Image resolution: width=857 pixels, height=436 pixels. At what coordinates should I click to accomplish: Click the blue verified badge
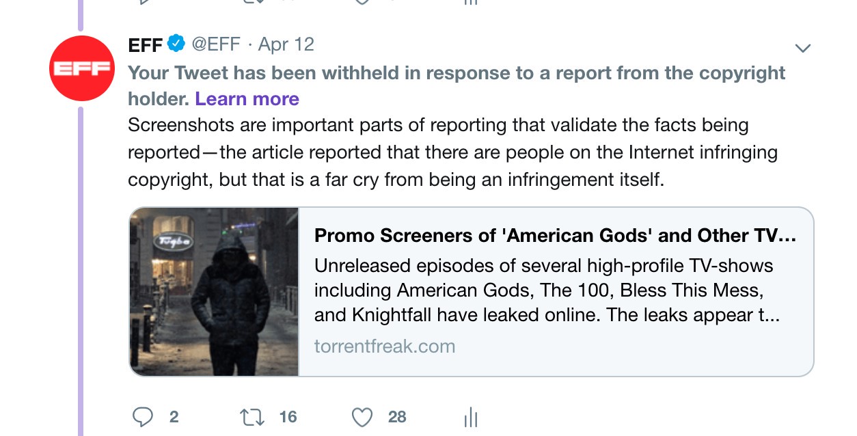click(176, 44)
